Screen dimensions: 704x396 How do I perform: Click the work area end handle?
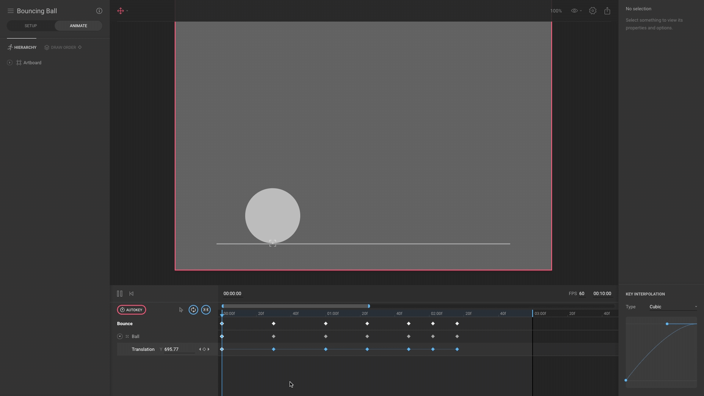coord(369,306)
